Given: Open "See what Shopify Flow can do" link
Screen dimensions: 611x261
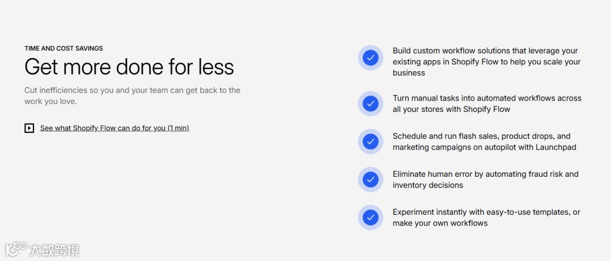Looking at the screenshot, I should click(x=114, y=128).
